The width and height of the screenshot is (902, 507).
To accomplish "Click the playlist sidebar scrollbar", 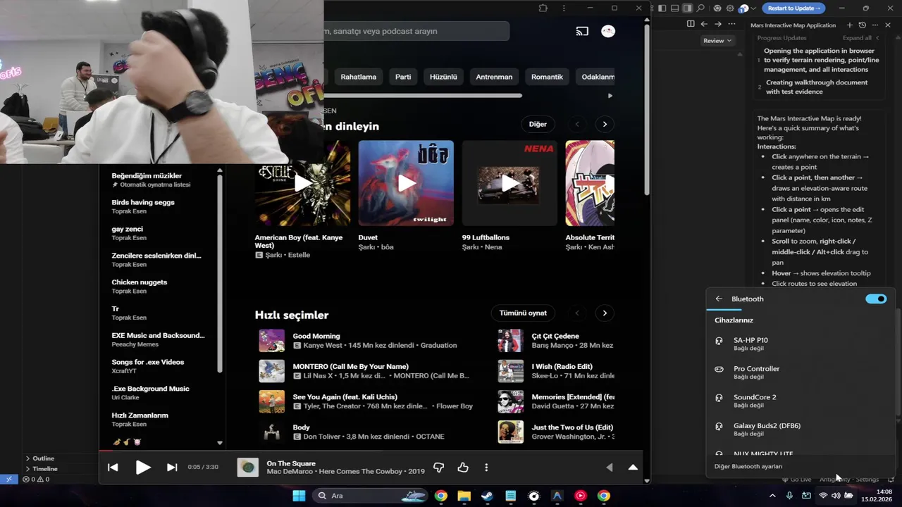I will (x=220, y=273).
